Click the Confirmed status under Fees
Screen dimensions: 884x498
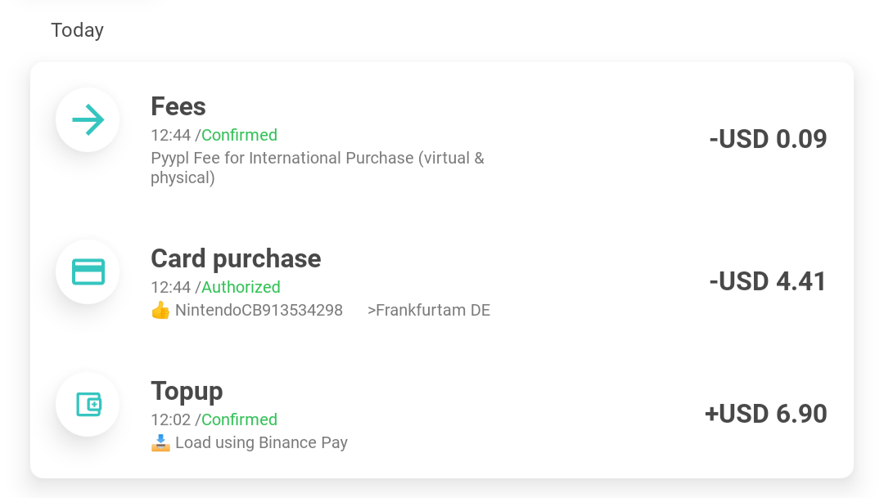click(239, 135)
